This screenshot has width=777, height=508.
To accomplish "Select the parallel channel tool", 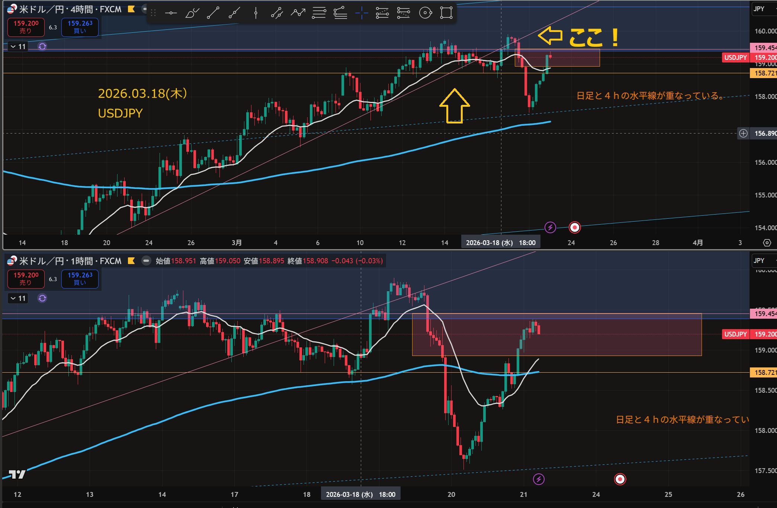I will tap(277, 13).
